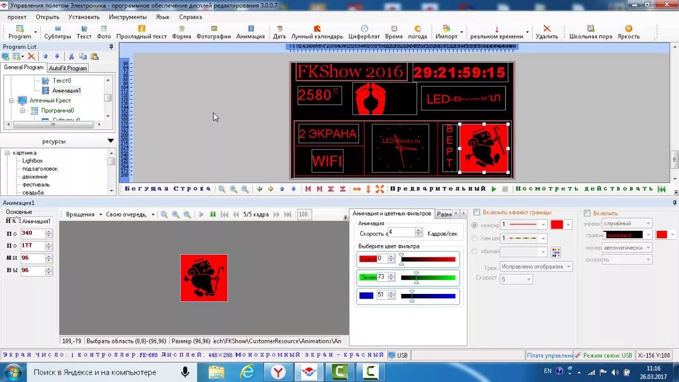Switch to the AutoFit Program tab
Image resolution: width=679 pixels, height=382 pixels.
tap(68, 68)
